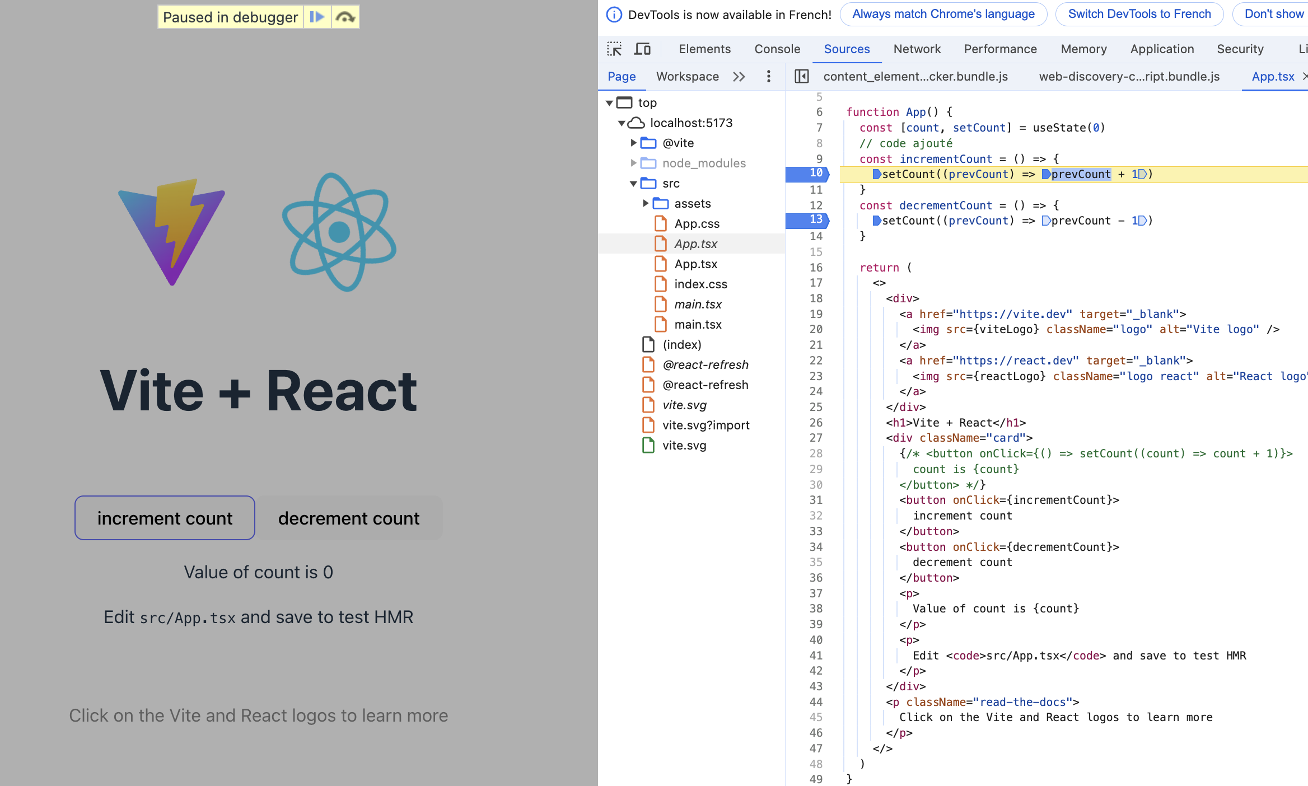Open the Memory tab
Screen dimensions: 1308x786
click(1083, 49)
